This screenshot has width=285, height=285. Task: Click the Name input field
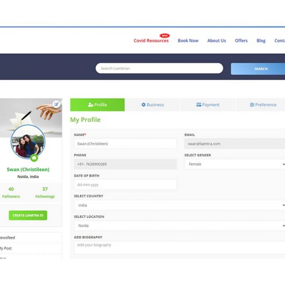pyautogui.click(x=125, y=144)
